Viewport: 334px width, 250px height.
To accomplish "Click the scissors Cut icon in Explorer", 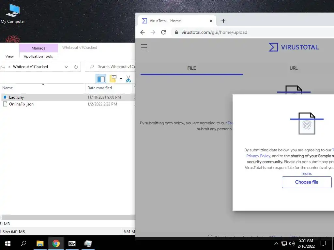I will coord(128,79).
